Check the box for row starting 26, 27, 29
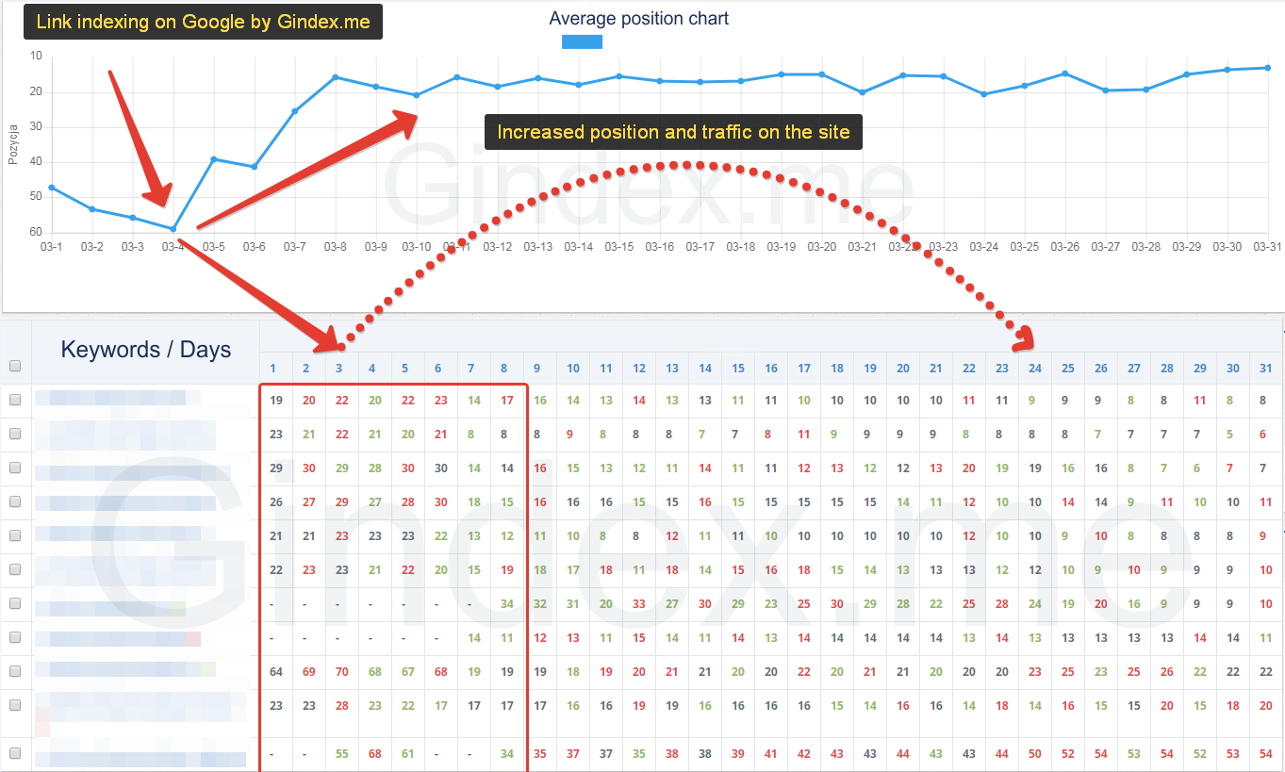Viewport: 1285px width, 772px height. pyautogui.click(x=14, y=502)
